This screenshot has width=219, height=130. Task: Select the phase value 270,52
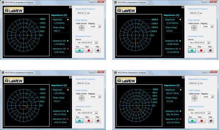point(169,31)
